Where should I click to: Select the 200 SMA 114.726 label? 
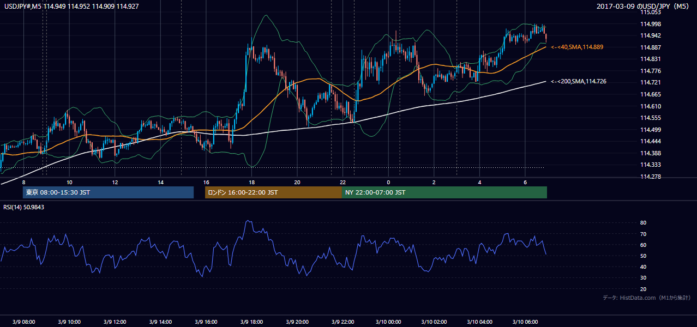point(579,81)
